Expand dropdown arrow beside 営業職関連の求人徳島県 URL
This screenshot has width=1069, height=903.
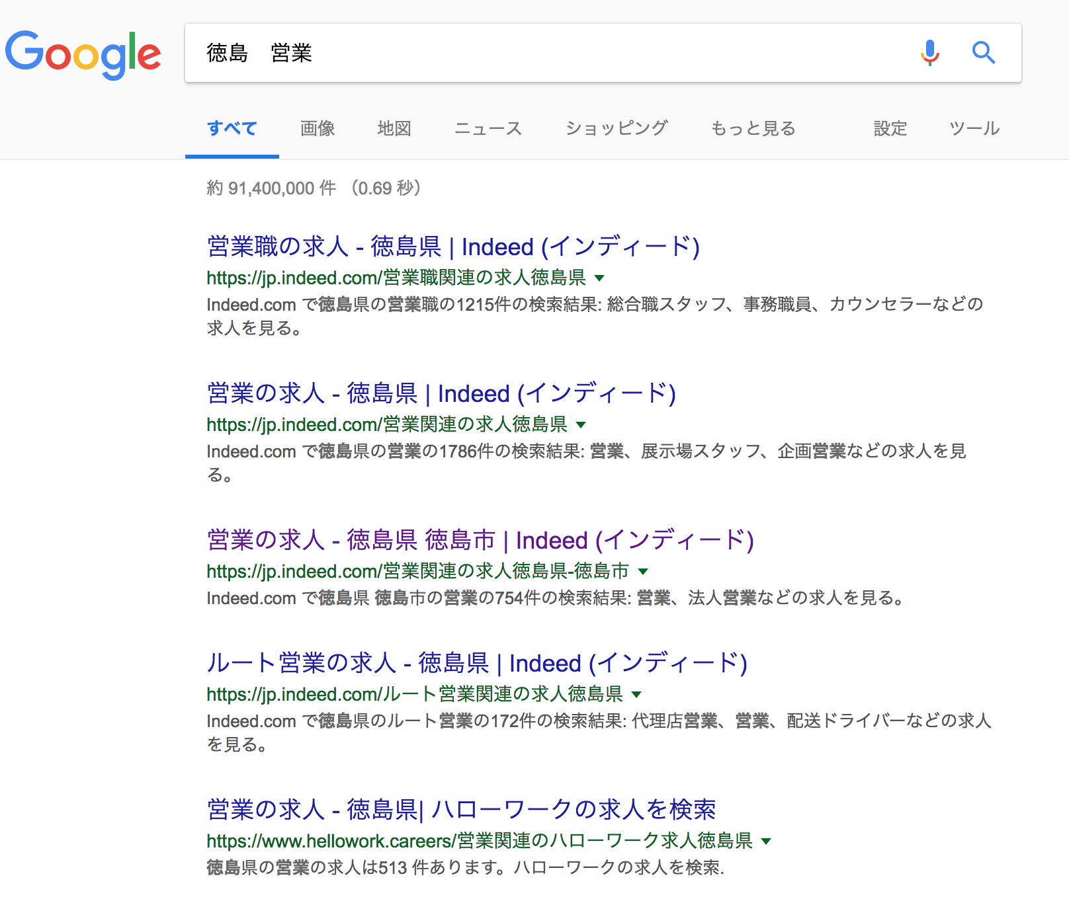599,278
